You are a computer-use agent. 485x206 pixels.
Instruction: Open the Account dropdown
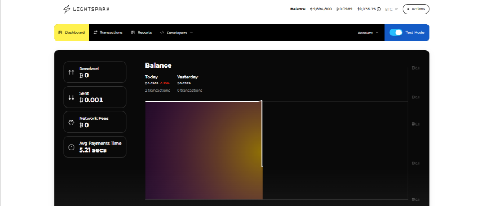pos(368,33)
